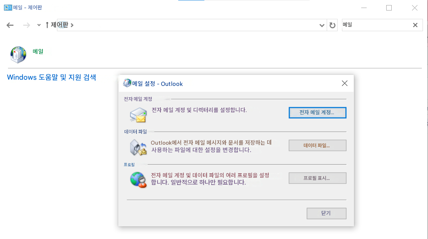Select 제어판 in the address bar
The width and height of the screenshot is (428, 239).
pyautogui.click(x=59, y=25)
